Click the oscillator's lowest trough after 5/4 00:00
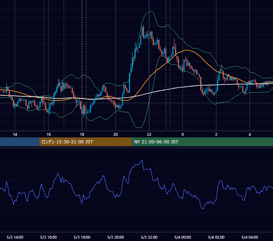The width and height of the screenshot is (273, 241). tap(204, 209)
